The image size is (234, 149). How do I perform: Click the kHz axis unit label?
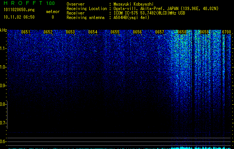(3, 30)
